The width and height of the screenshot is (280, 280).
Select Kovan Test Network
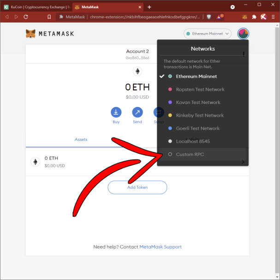pyautogui.click(x=203, y=103)
